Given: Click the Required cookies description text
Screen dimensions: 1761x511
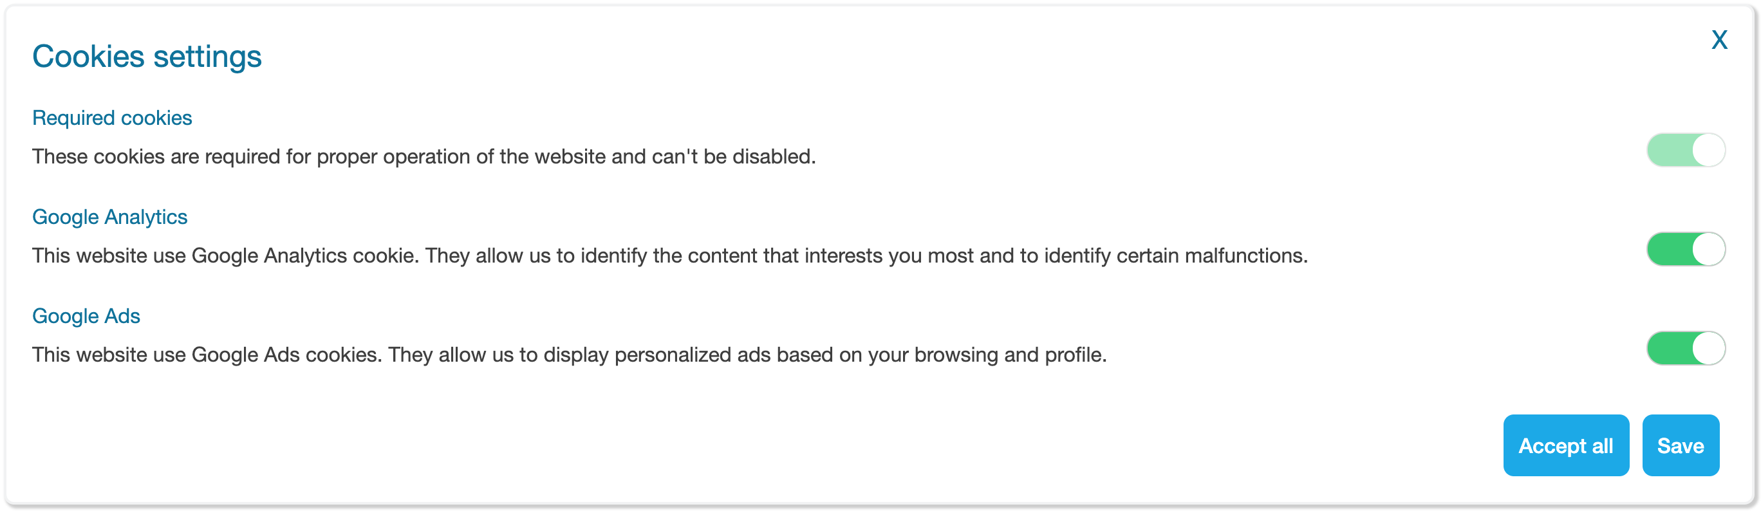Looking at the screenshot, I should [x=424, y=156].
